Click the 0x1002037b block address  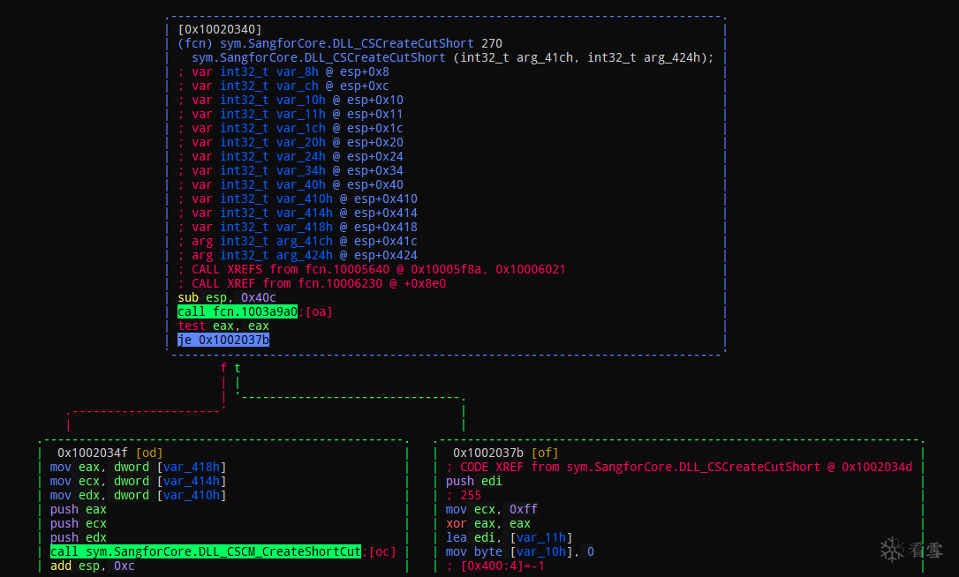pyautogui.click(x=488, y=453)
